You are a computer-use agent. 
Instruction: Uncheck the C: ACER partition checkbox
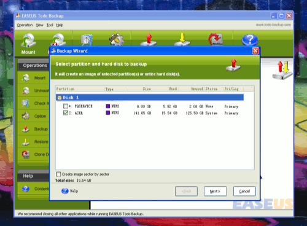(x=66, y=113)
